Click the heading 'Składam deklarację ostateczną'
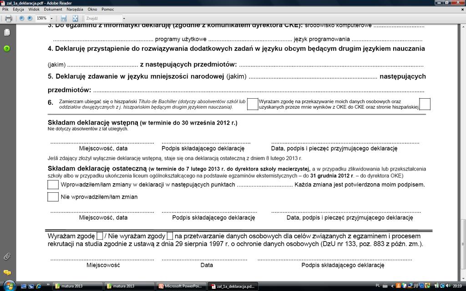The image size is (466, 291). click(x=97, y=169)
